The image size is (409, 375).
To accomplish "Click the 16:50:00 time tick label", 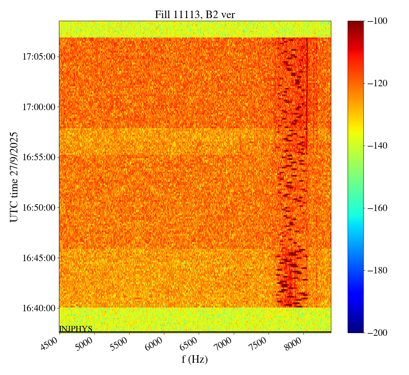I will [39, 208].
